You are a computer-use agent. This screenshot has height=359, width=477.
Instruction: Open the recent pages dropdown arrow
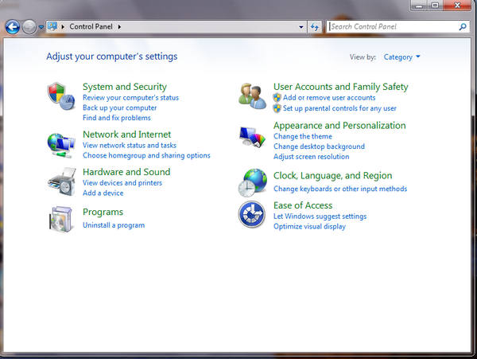(41, 27)
